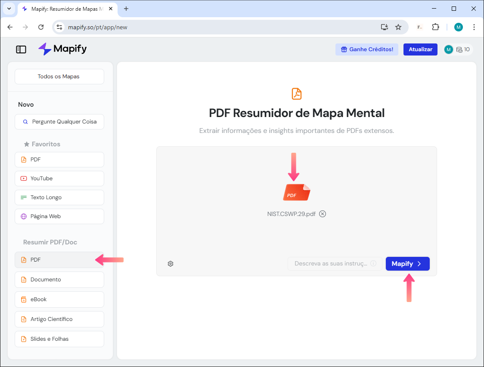Bookmark this page with the star icon
The image size is (484, 367).
click(398, 27)
